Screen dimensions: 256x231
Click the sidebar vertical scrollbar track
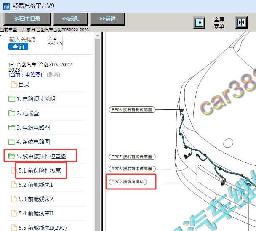[x=97, y=135]
